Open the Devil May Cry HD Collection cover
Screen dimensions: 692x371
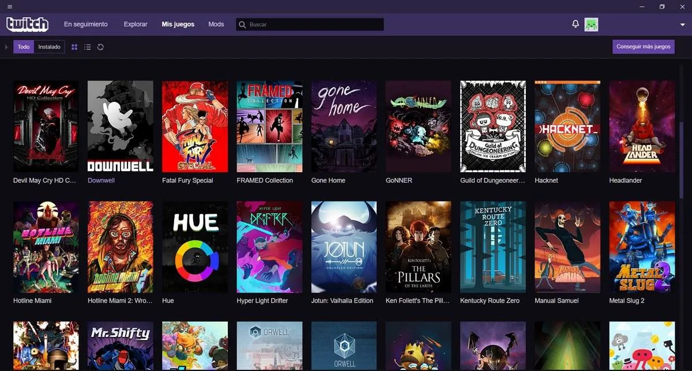(46, 126)
